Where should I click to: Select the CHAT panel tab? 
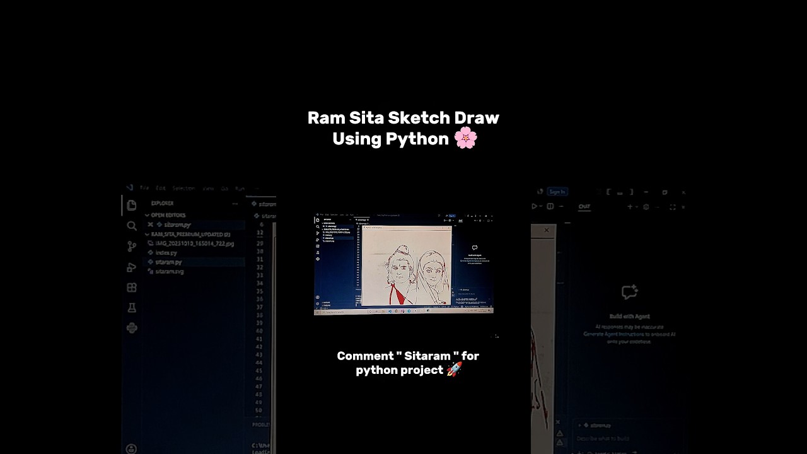584,206
